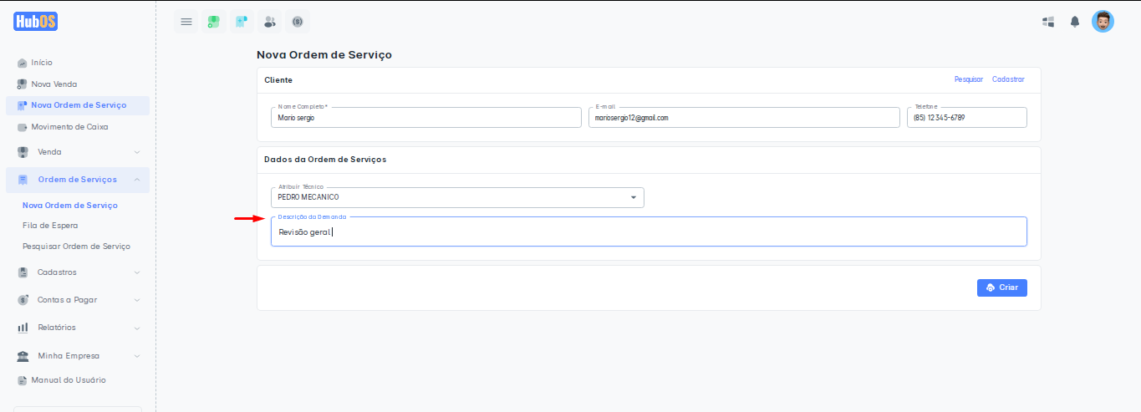Click the green new sale toolbar icon
Viewport: 1141px width, 412px height.
(x=214, y=22)
